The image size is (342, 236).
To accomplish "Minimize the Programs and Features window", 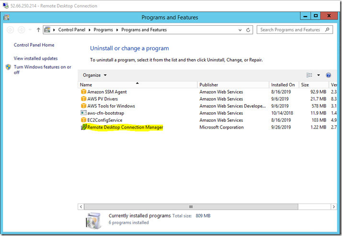I will click(x=306, y=16).
